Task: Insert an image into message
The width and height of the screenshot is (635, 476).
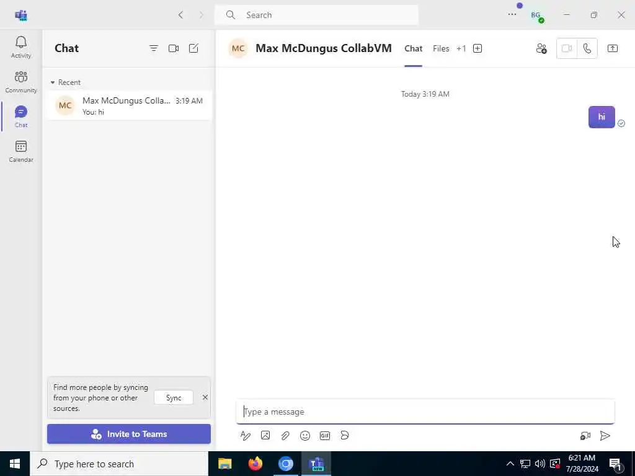Action: (265, 436)
